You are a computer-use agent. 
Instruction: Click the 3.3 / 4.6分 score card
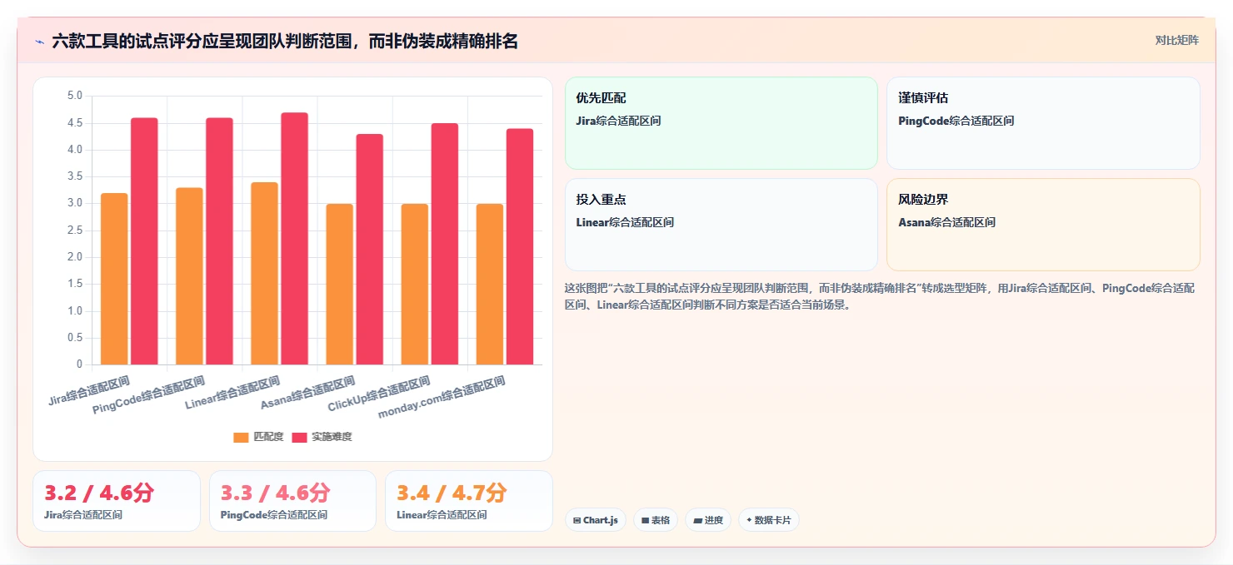(292, 501)
